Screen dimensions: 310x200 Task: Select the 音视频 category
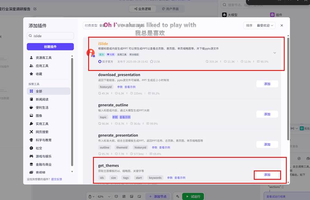[x=49, y=172]
